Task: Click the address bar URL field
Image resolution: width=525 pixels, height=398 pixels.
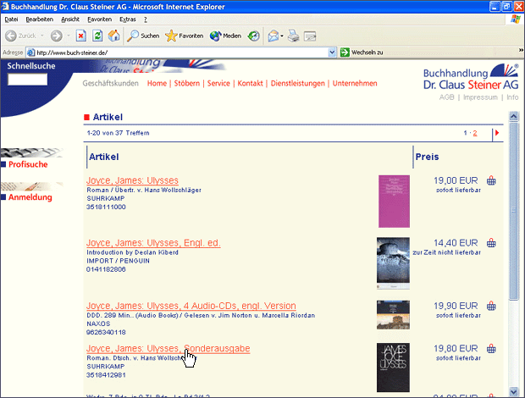Action: [181, 53]
